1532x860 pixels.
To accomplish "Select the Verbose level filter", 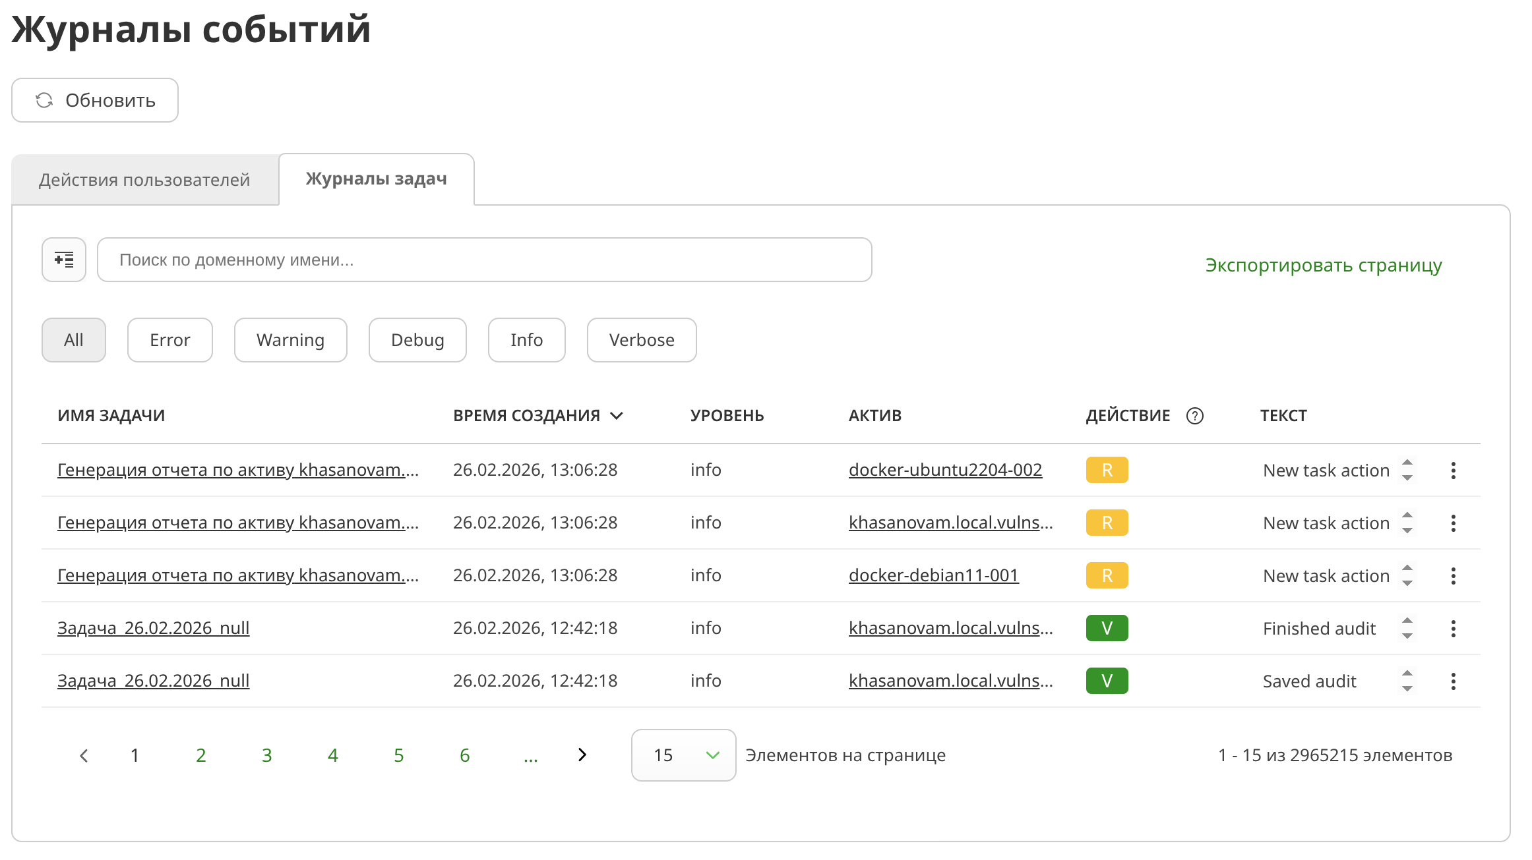I will pyautogui.click(x=641, y=340).
